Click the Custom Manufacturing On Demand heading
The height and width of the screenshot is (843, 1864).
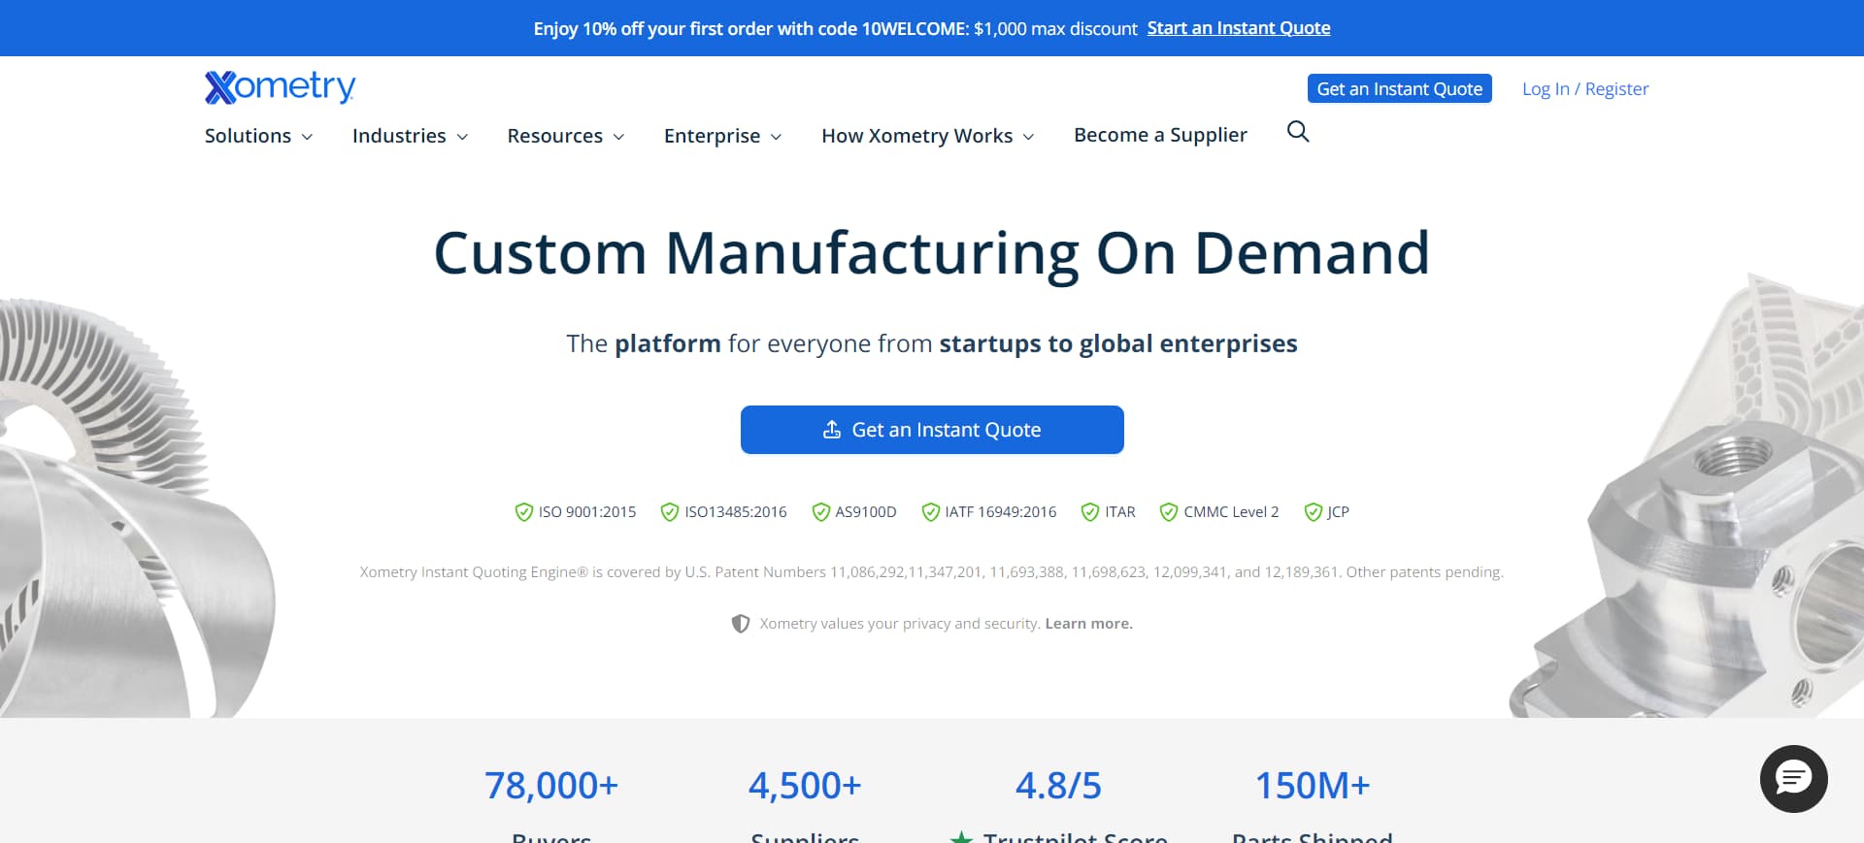(x=932, y=253)
